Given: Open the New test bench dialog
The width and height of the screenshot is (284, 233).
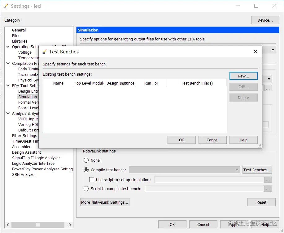Looking at the screenshot, I should 243,76.
